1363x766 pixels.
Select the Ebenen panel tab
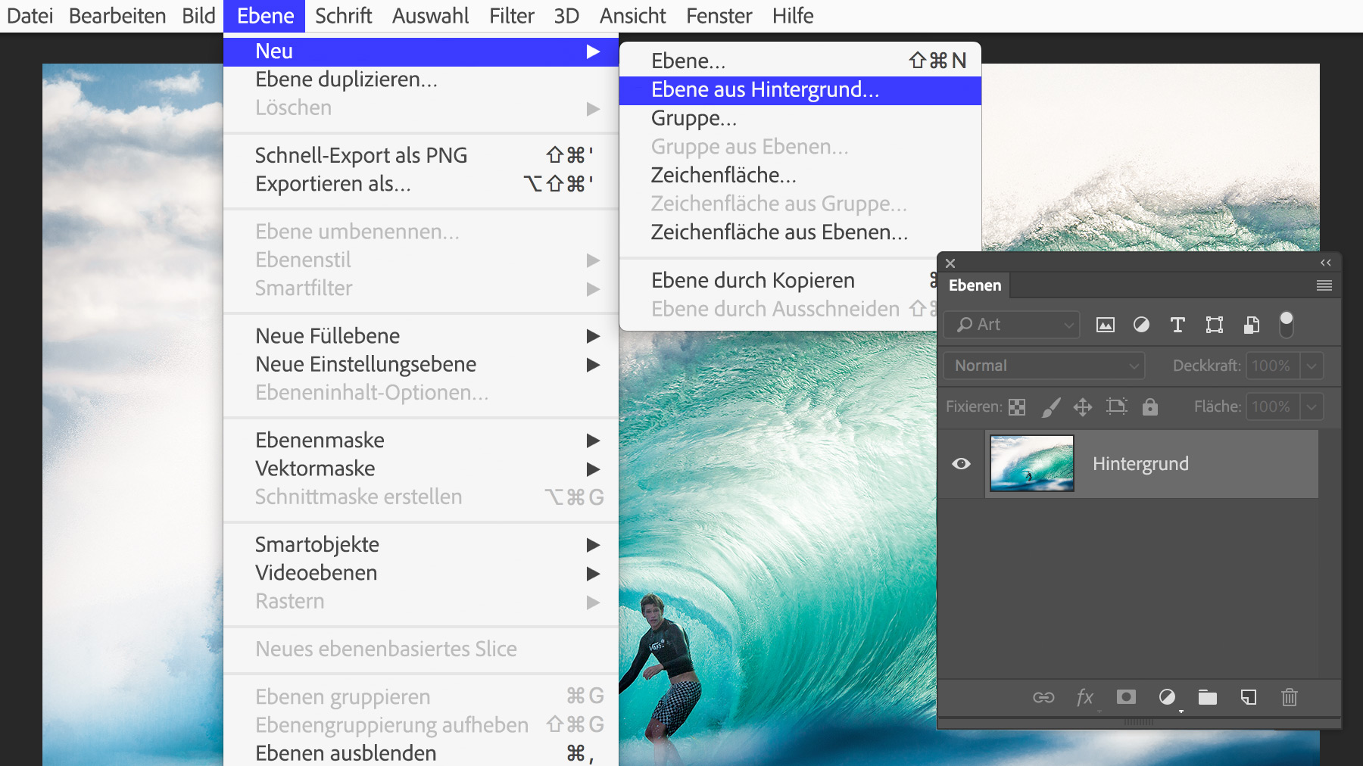click(x=975, y=285)
